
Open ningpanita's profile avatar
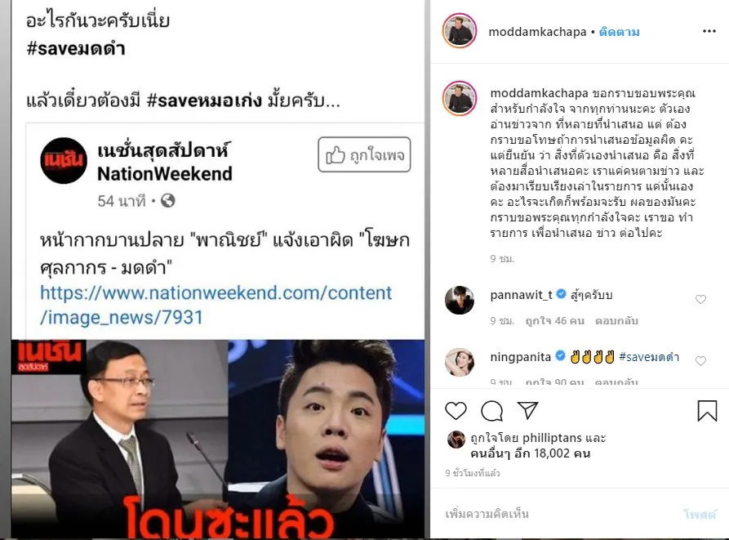point(460,361)
